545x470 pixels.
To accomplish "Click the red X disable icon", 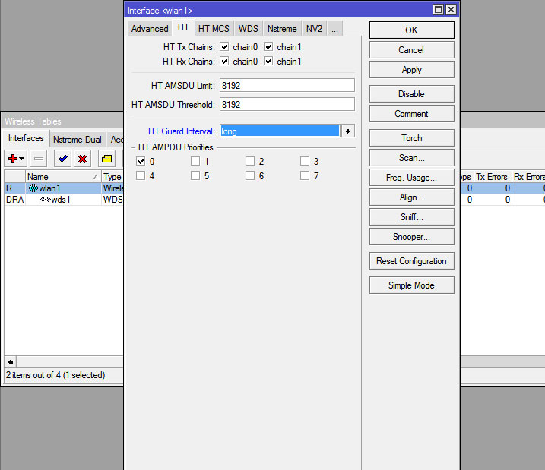I will 82,159.
